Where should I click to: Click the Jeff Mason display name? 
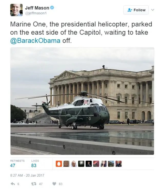click(x=37, y=8)
